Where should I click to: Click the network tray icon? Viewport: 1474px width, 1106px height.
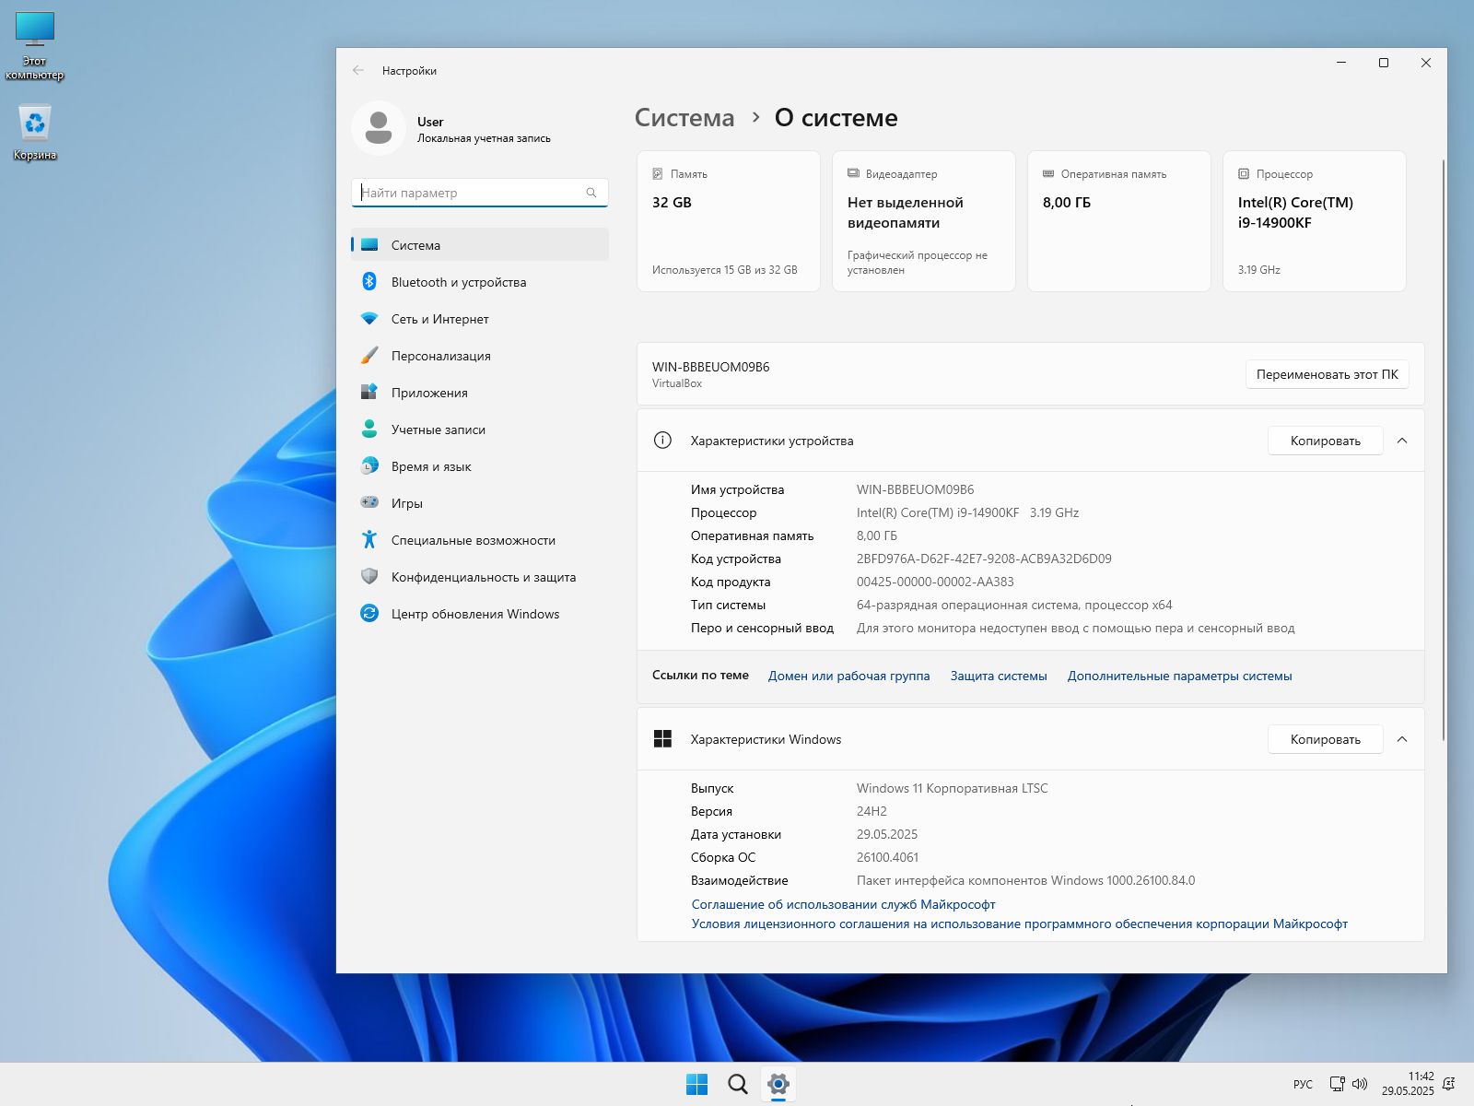pyautogui.click(x=1337, y=1084)
